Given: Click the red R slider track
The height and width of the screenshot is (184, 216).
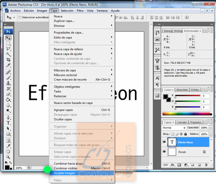Looking at the screenshot, I should pyautogui.click(x=187, y=96).
